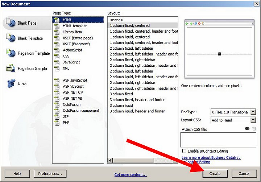Follow the Get more content... link
Image resolution: width=261 pixels, height=182 pixels.
[x=130, y=175]
